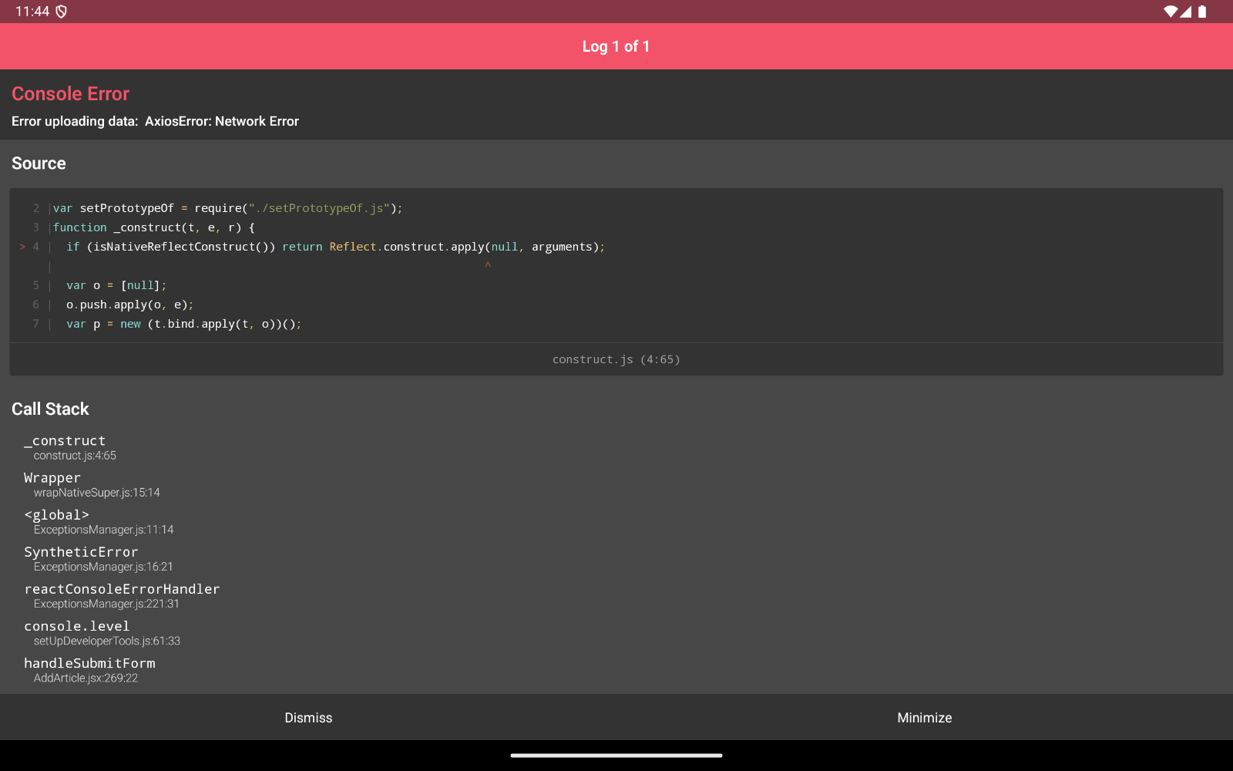This screenshot has height=771, width=1233.
Task: Click the AxiosError Network Error message
Action: click(x=155, y=121)
